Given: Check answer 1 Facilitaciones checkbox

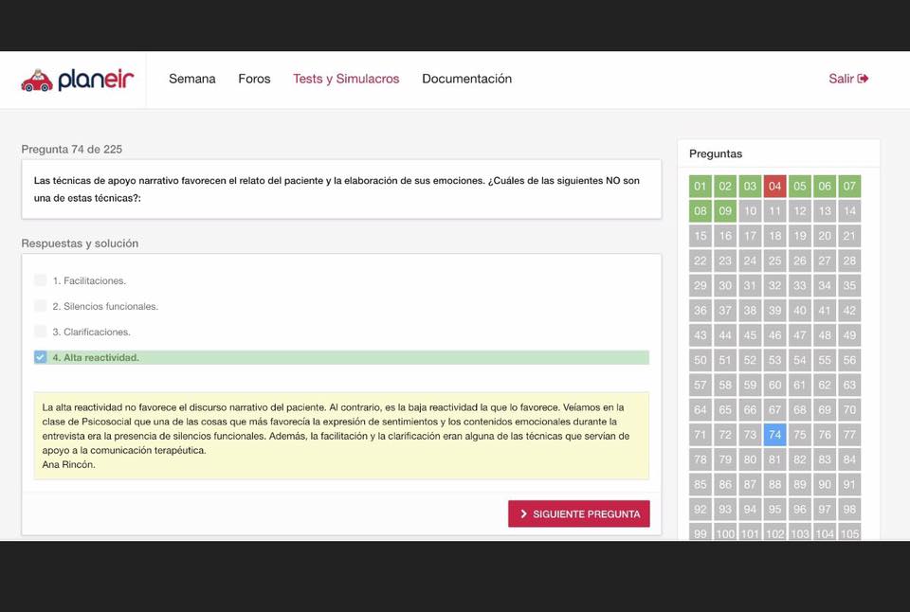Looking at the screenshot, I should coord(40,280).
